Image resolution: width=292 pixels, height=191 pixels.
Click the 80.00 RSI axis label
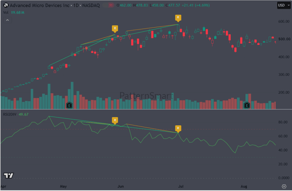[283, 122]
